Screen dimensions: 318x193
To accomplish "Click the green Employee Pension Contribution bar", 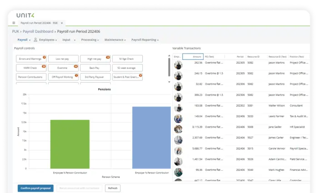I will tap(70, 144).
